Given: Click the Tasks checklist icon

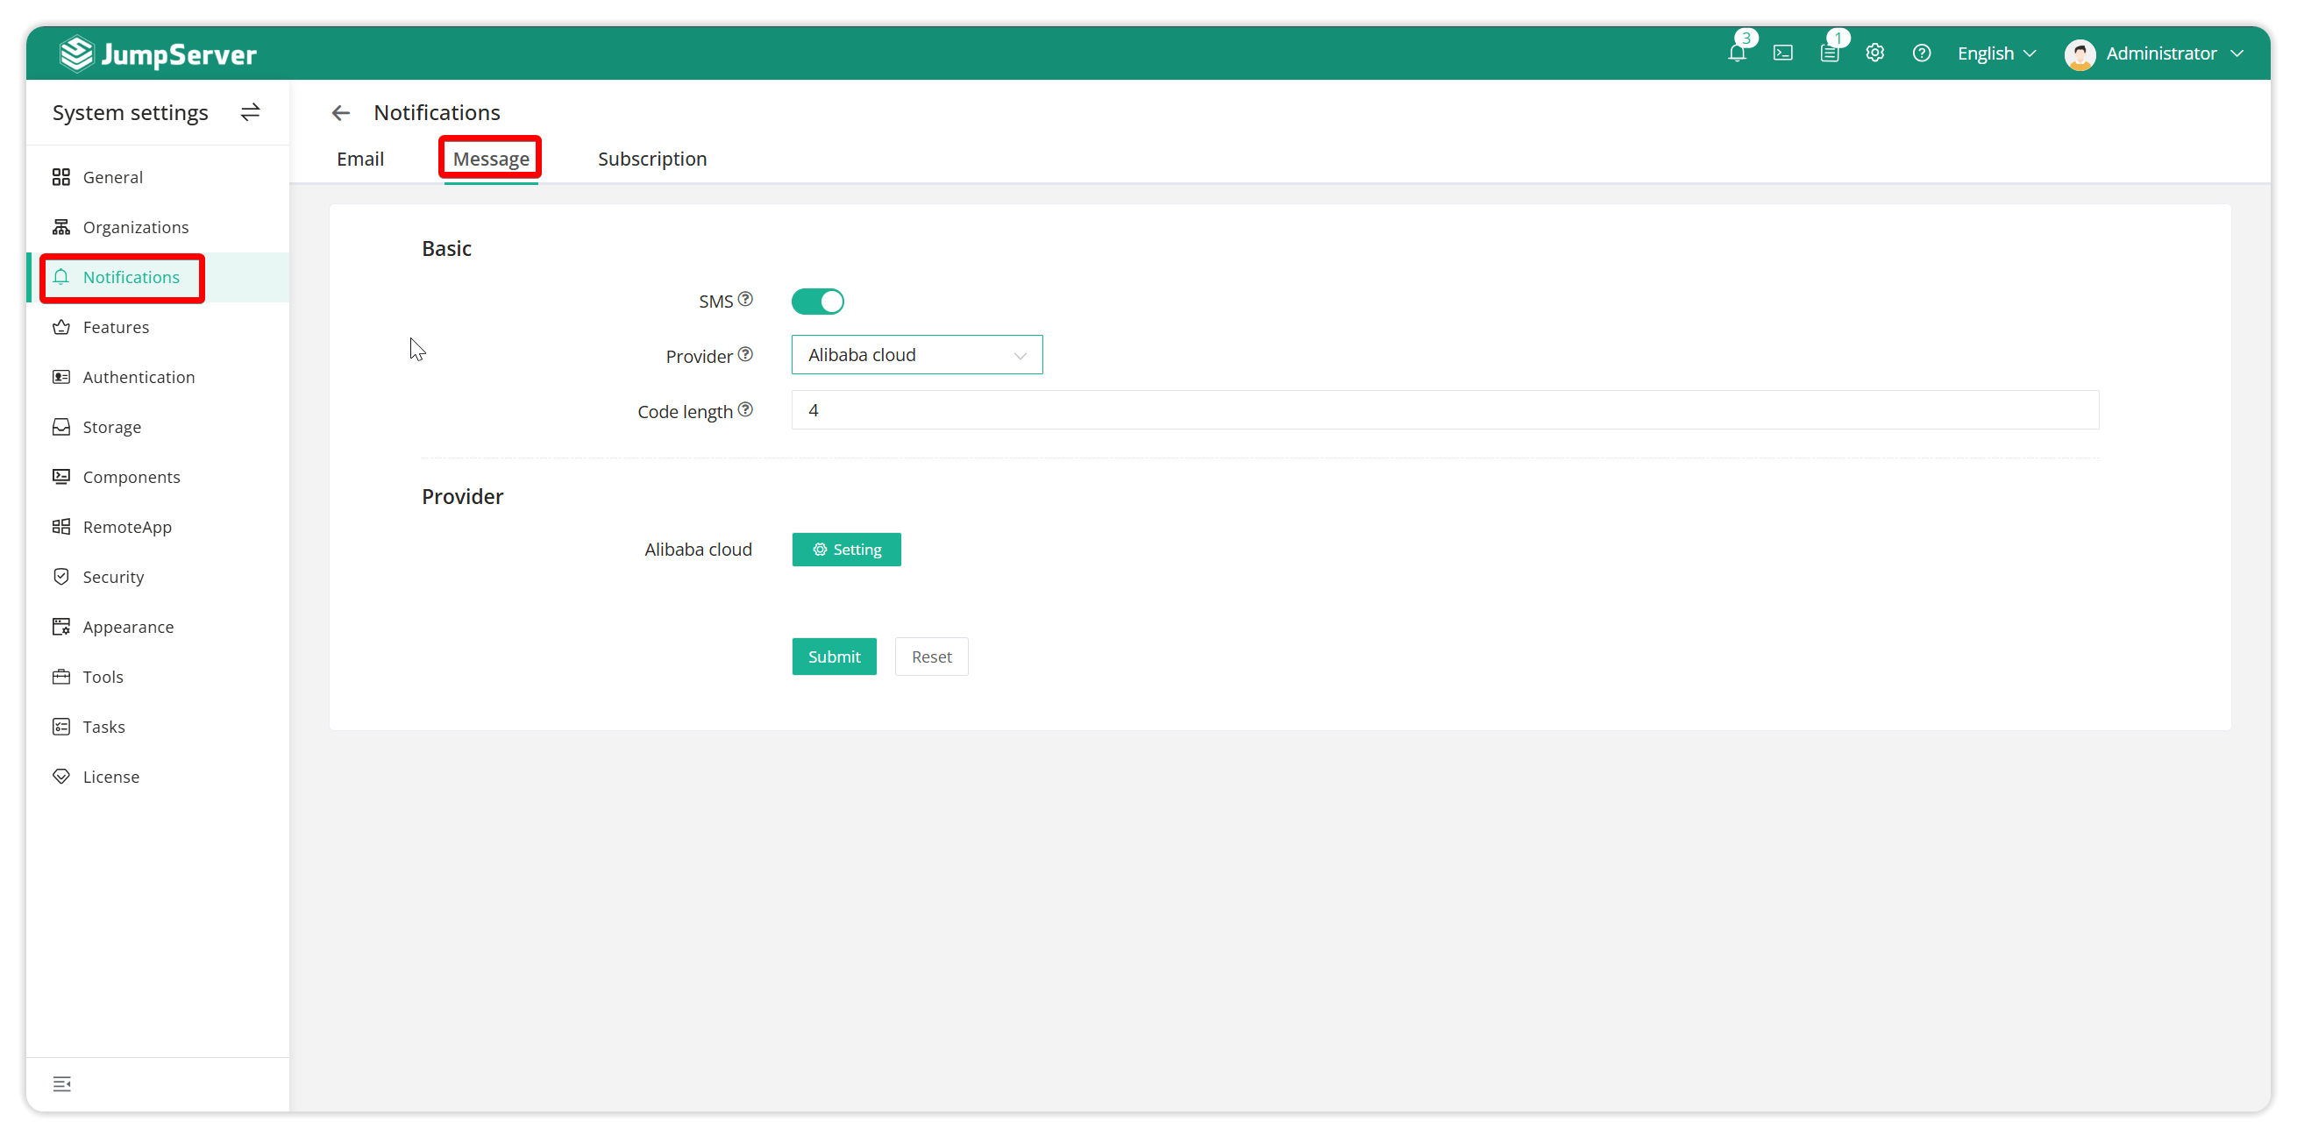Looking at the screenshot, I should point(60,726).
